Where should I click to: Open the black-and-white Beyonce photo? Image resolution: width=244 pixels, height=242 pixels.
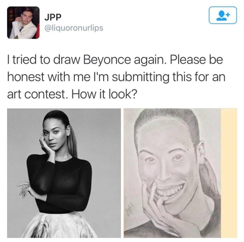click(64, 173)
